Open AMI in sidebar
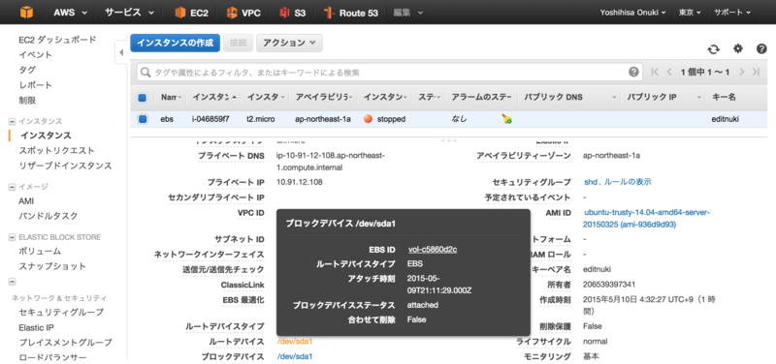 pos(26,201)
